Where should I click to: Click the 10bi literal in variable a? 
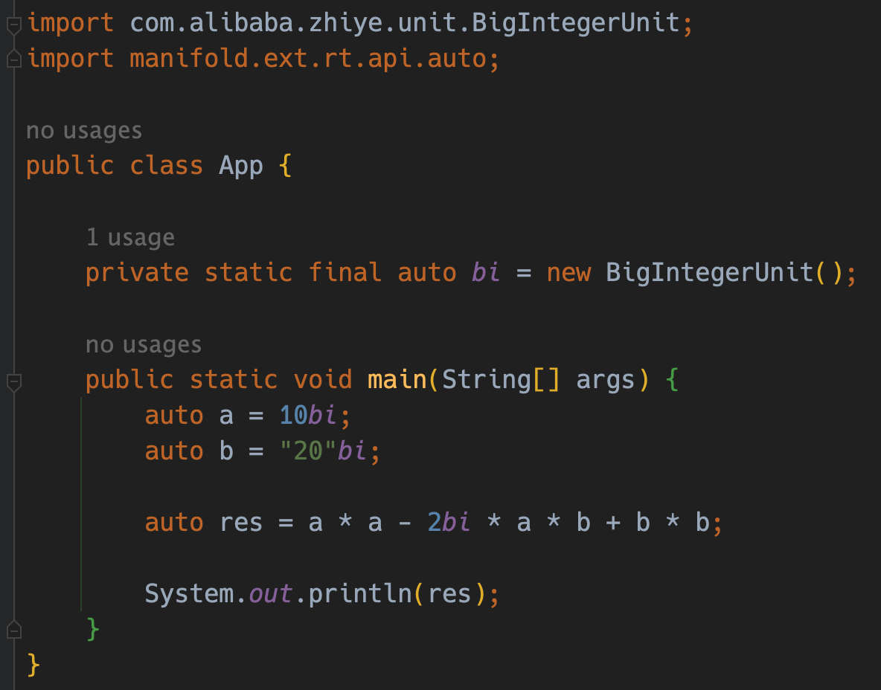tap(307, 416)
